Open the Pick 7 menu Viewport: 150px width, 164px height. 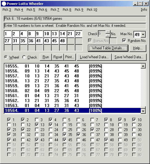pyautogui.click(x=55, y=10)
